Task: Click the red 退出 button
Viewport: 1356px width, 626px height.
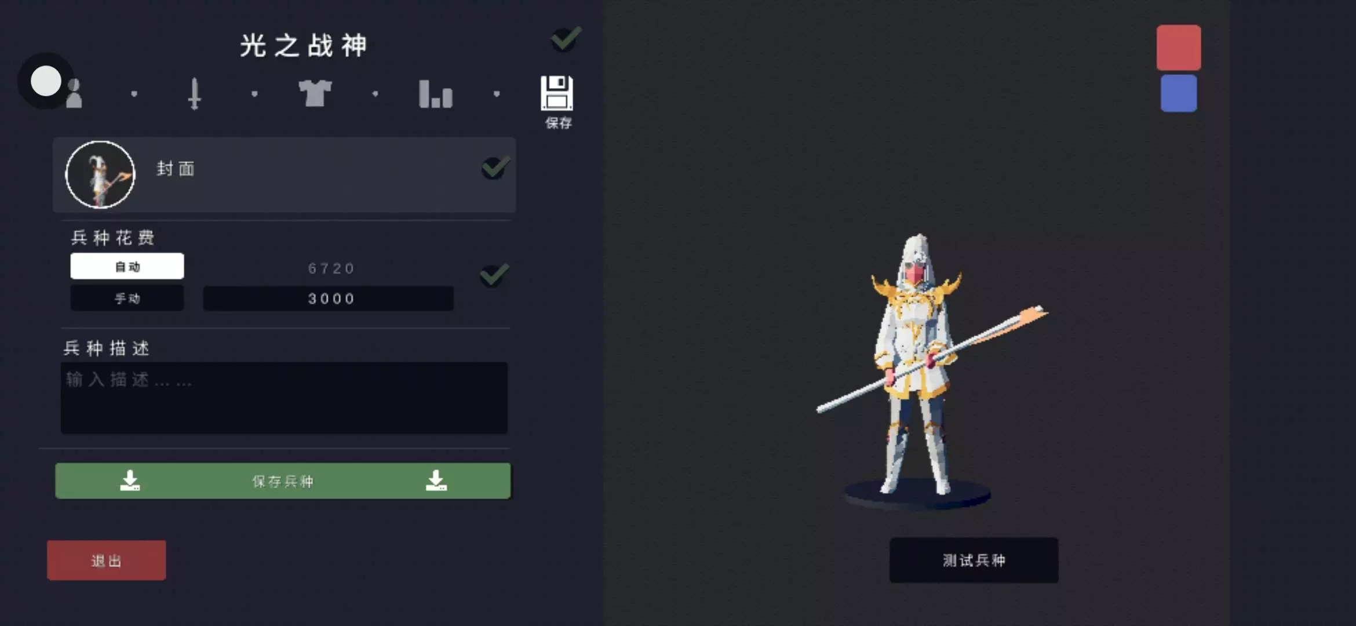Action: point(107,560)
